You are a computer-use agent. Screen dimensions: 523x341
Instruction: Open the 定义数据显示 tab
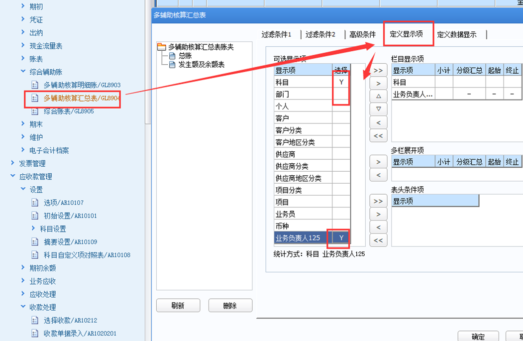click(457, 34)
